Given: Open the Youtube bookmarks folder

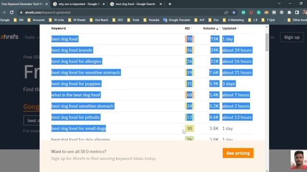Looking at the screenshot, I should tap(151, 20).
